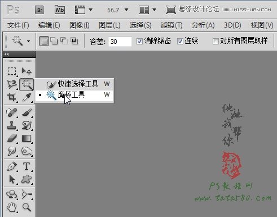Open the 66.7 zoom level dropdown
277x217 pixels.
tap(126, 10)
